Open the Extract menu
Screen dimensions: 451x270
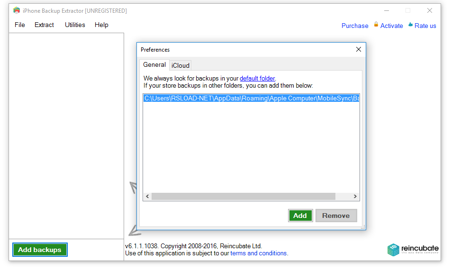(44, 25)
